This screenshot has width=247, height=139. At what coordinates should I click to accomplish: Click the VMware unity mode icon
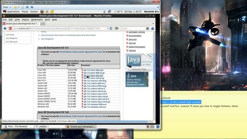32,7
